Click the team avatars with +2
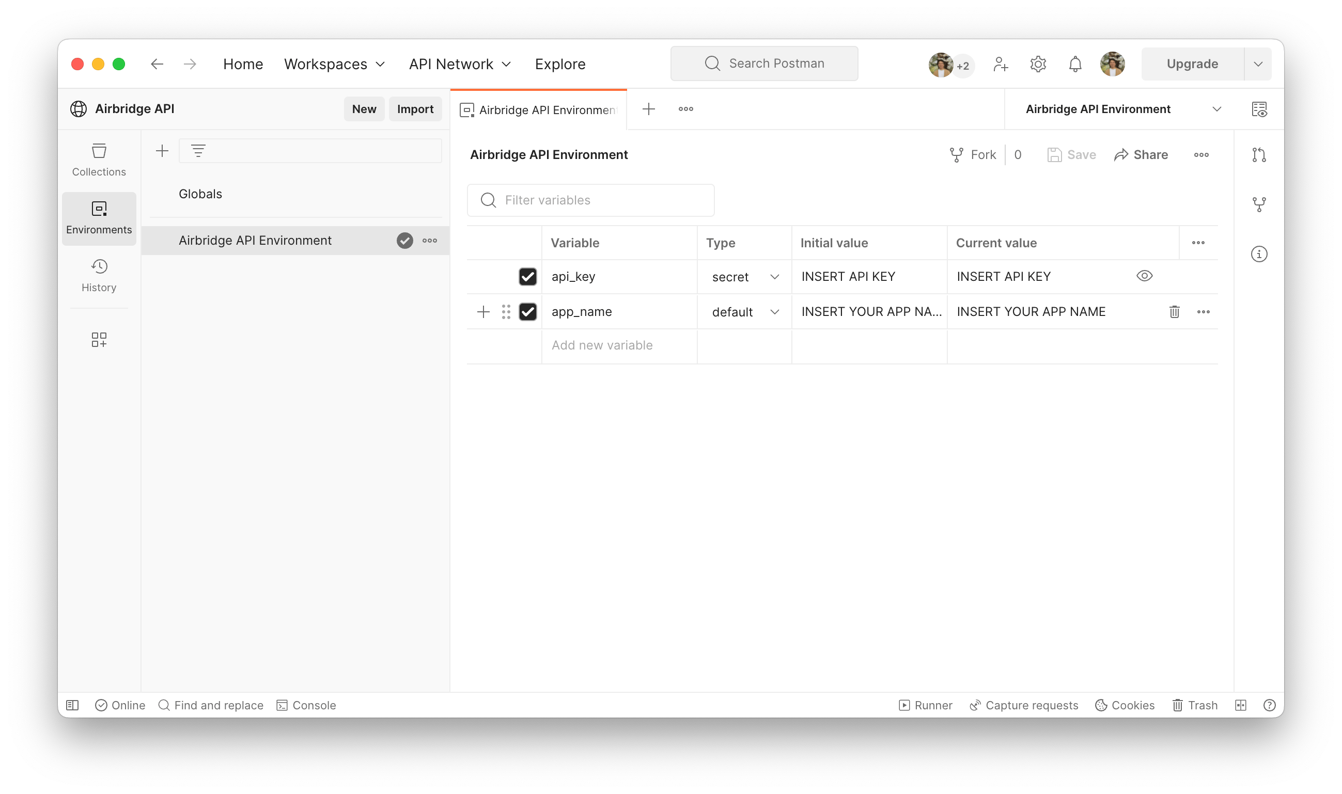 (951, 65)
